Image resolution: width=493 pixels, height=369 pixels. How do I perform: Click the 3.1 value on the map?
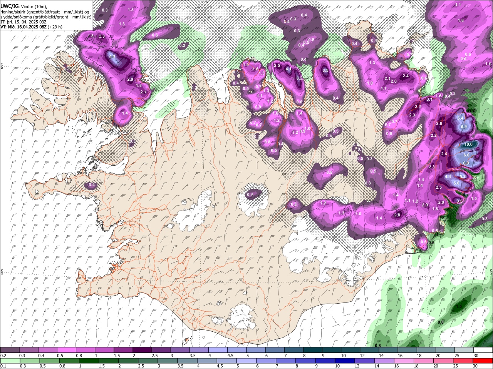[429, 100]
